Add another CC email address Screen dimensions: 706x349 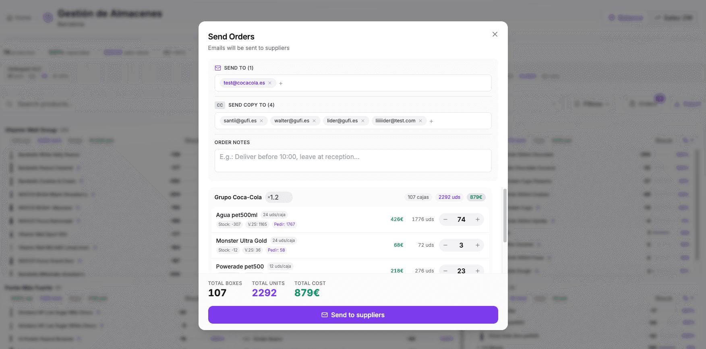click(x=431, y=121)
